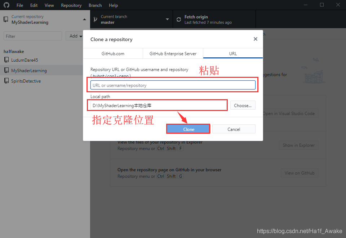Close the GitHub Desktop window
This screenshot has width=346, height=238.
click(338, 5)
